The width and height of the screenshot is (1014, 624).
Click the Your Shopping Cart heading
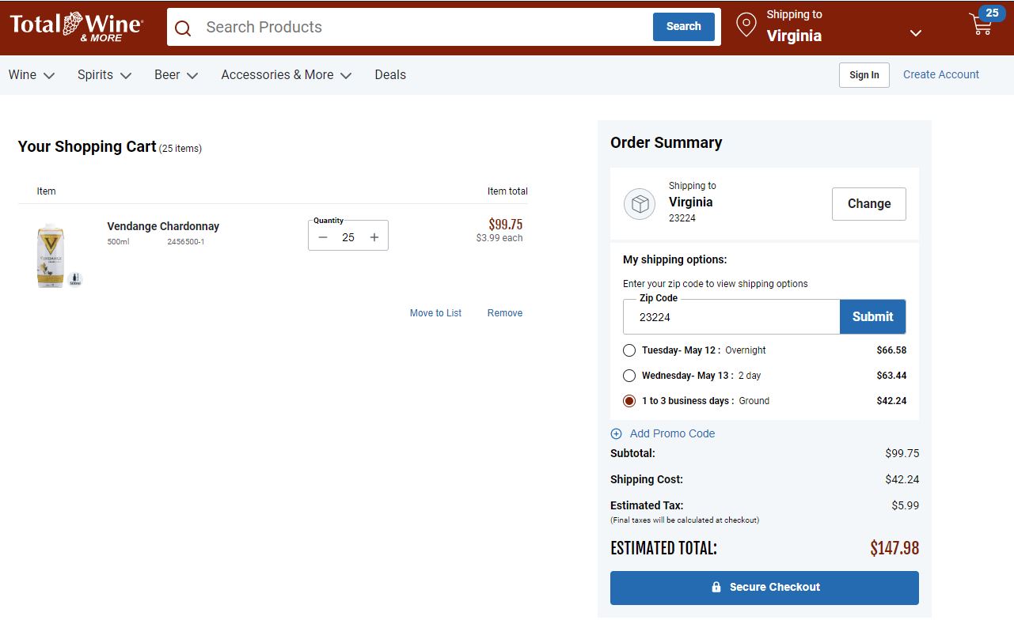pyautogui.click(x=87, y=146)
